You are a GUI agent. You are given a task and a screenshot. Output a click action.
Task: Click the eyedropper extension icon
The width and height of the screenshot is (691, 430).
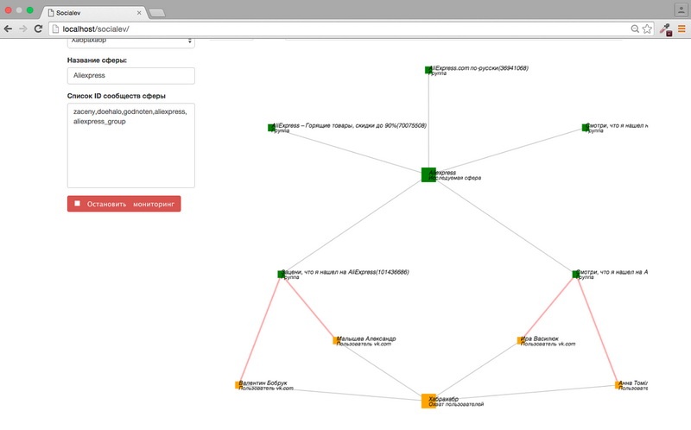click(x=665, y=29)
